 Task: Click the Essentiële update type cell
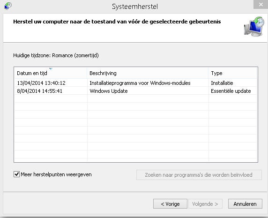pyautogui.click(x=231, y=91)
